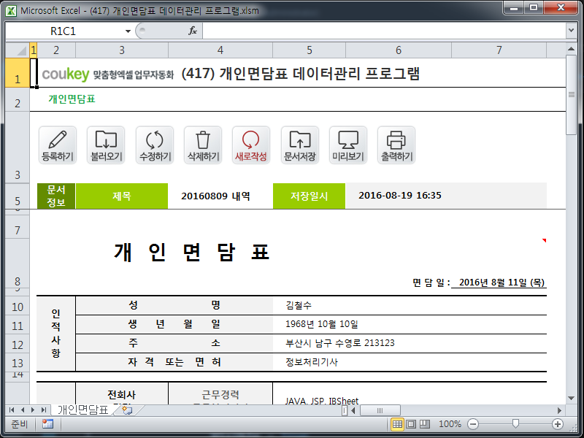This screenshot has width=584, height=438.
Task: Zoom out with the minus button
Action: (x=472, y=424)
